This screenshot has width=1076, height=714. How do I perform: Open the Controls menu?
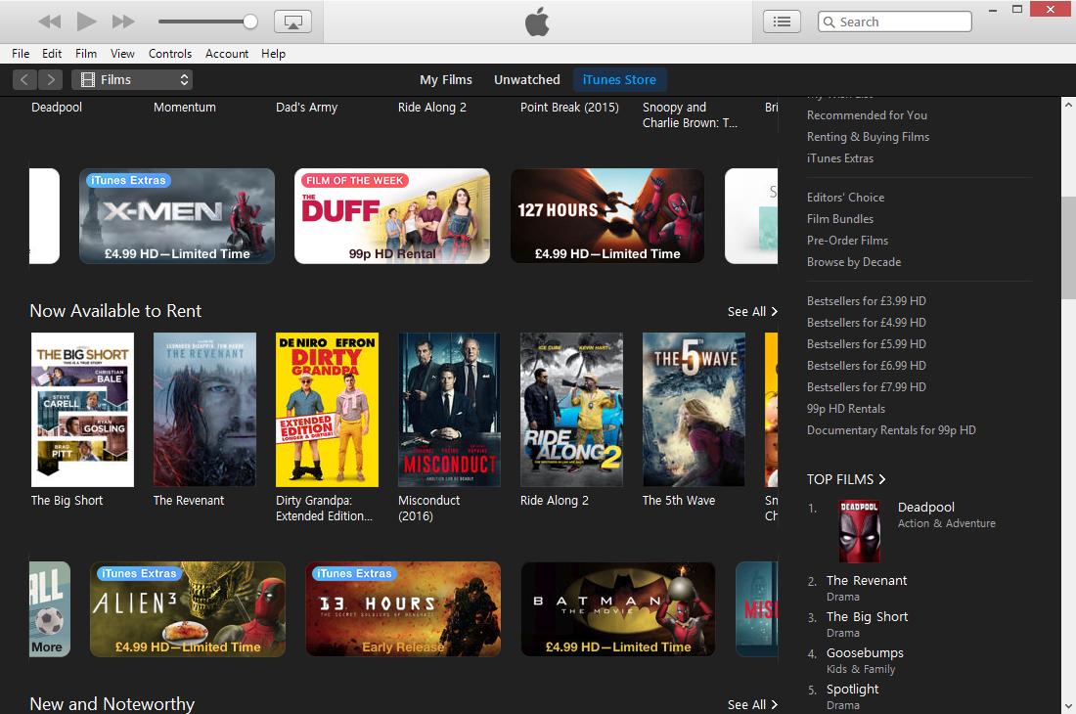tap(170, 54)
